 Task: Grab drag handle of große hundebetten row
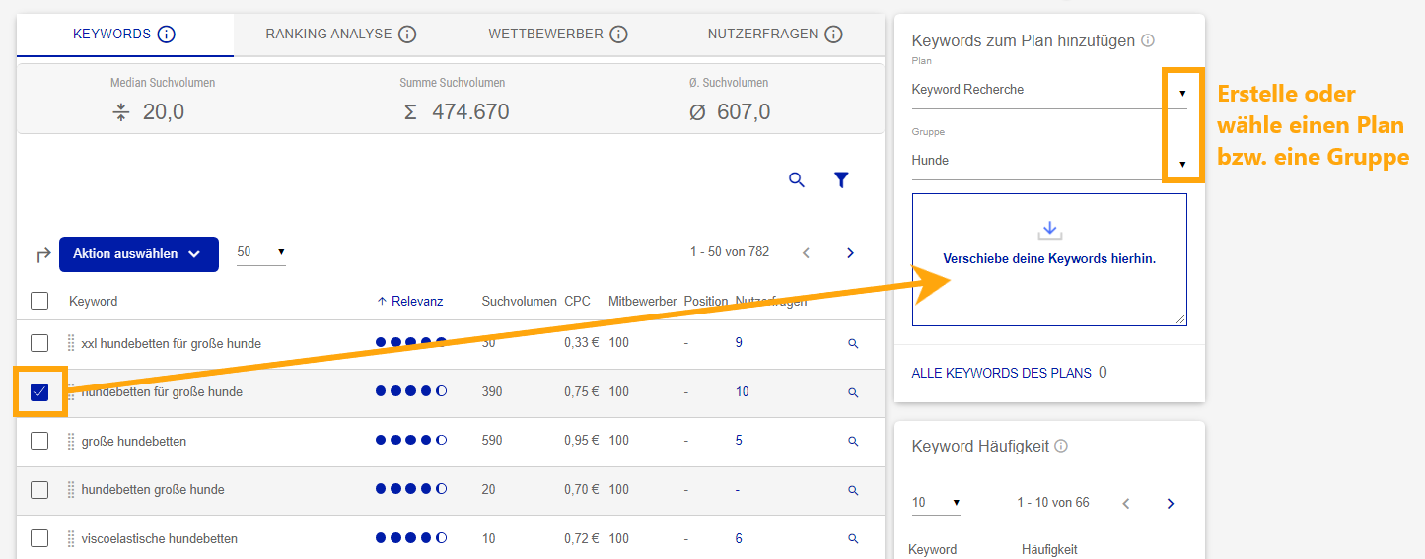[x=71, y=441]
